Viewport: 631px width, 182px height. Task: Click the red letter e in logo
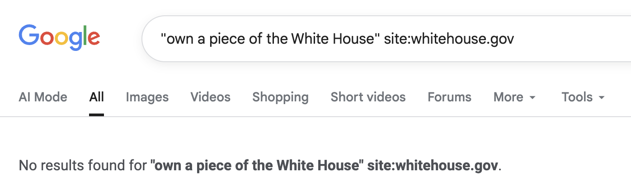[x=94, y=38]
